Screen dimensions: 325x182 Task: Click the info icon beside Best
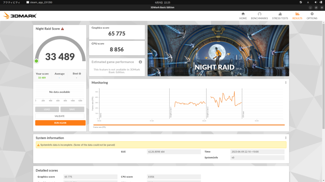(x=80, y=74)
